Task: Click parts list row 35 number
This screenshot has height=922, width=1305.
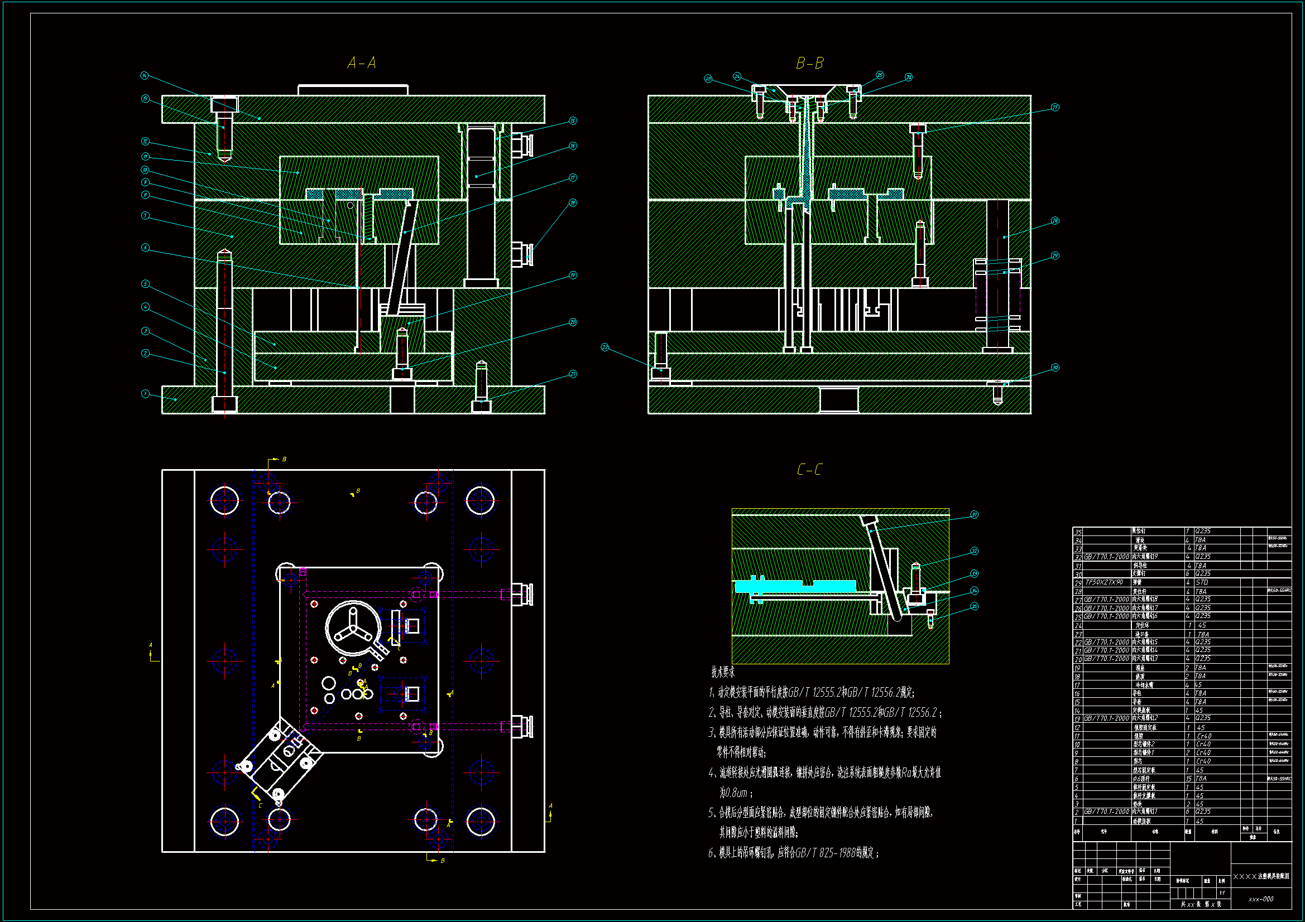Action: coord(1078,532)
